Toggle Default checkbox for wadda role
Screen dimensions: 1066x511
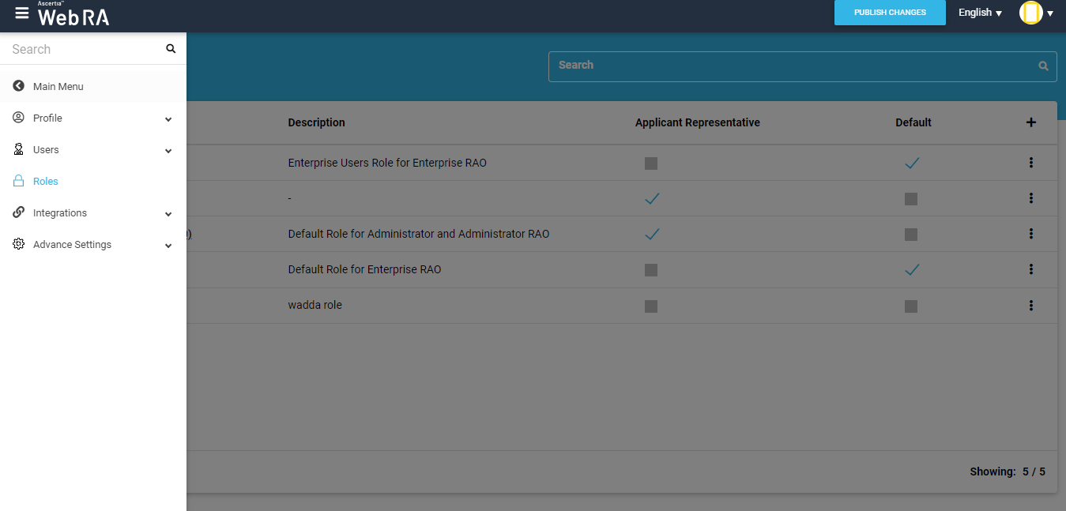point(911,306)
